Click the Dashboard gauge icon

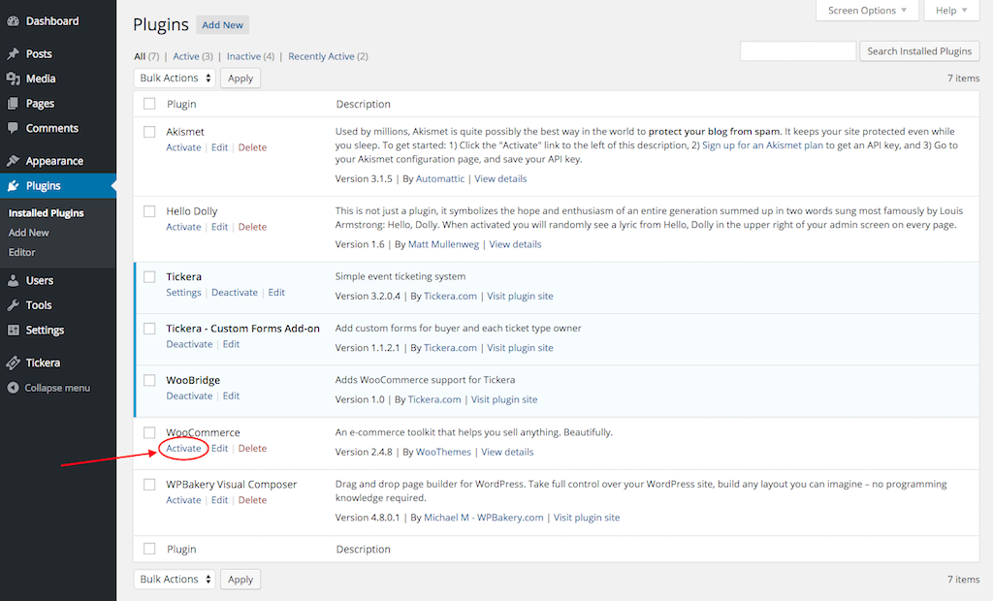(x=13, y=21)
